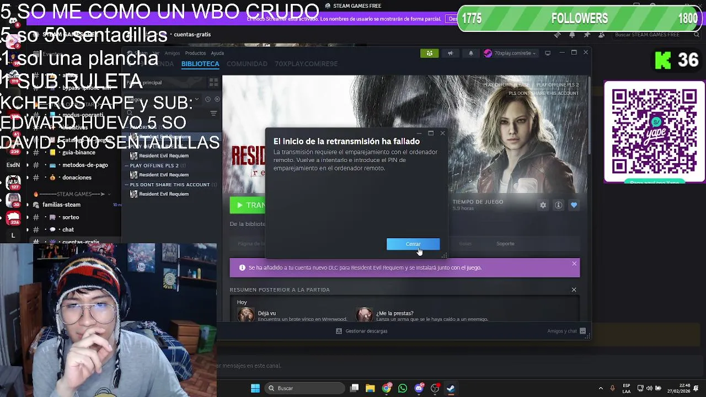Open the Déjà vu achievement thumbnail
Viewport: 706px width, 397px height.
point(246,315)
